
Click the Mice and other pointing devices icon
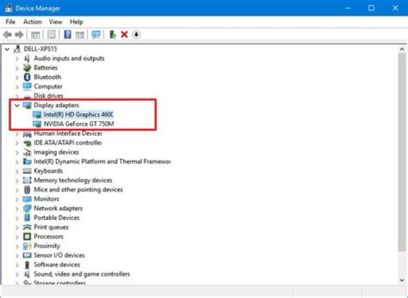27,190
